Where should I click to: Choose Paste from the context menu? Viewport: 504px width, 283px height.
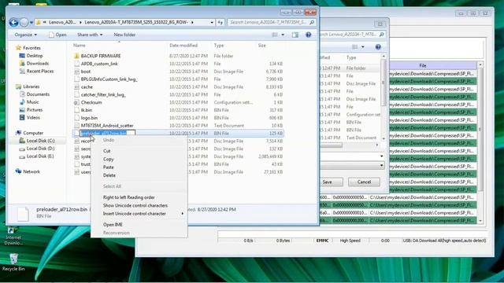[x=109, y=167]
